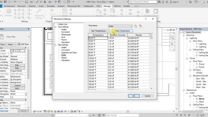Select Fluids in the settings tree
208x117 pixels.
[64, 55]
